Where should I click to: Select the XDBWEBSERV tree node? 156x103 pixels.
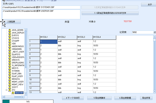click(18, 57)
